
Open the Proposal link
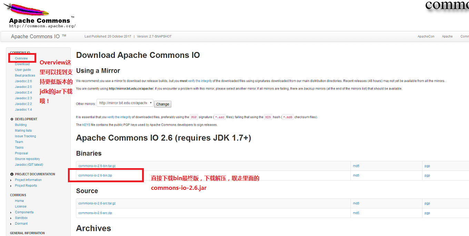21,153
